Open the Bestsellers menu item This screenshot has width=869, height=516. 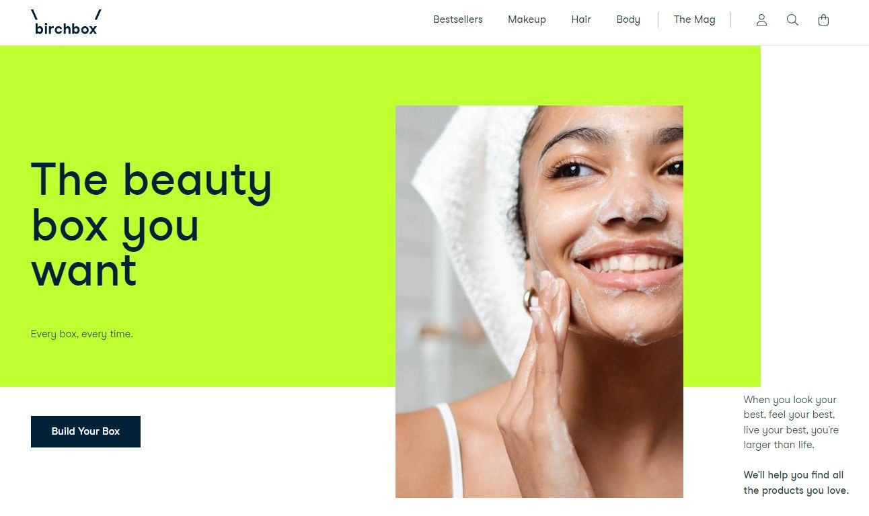click(458, 19)
